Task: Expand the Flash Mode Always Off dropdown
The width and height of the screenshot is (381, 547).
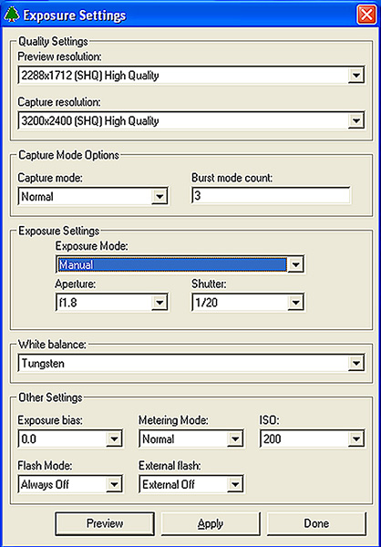Action: tap(114, 484)
